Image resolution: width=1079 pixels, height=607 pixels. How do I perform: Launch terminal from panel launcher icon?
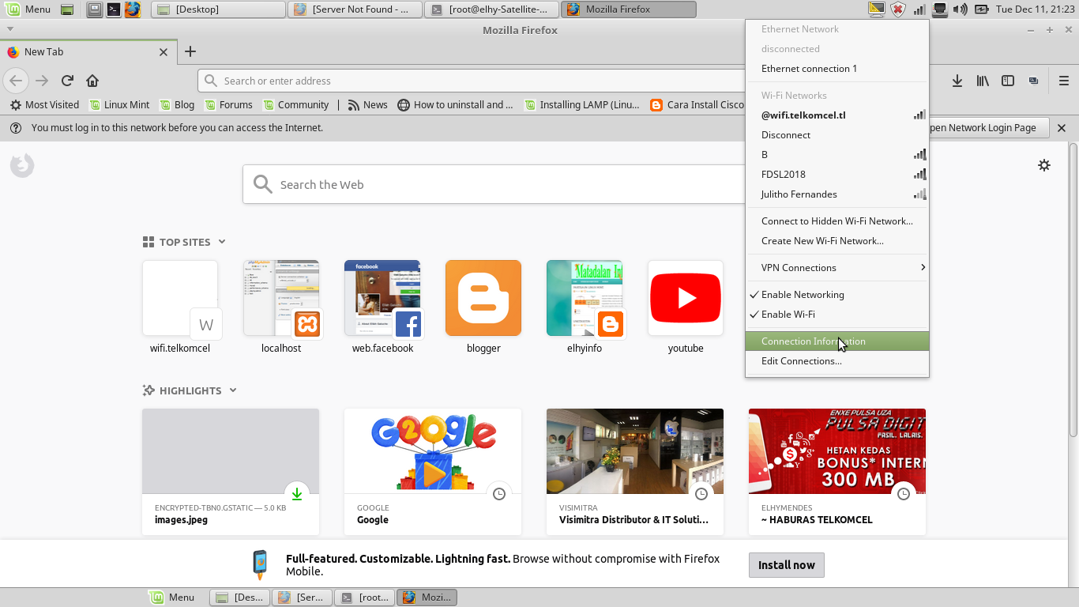pos(114,9)
